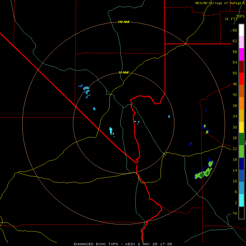The width and height of the screenshot is (246, 246).
Task: Click the light pink legend swatch
Action: coord(241,42)
